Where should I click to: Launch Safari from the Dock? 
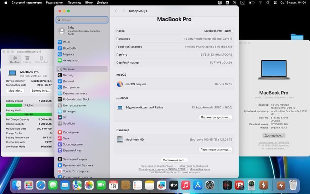(41, 185)
